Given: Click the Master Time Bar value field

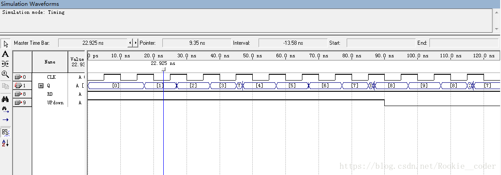Looking at the screenshot, I should click(93, 43).
